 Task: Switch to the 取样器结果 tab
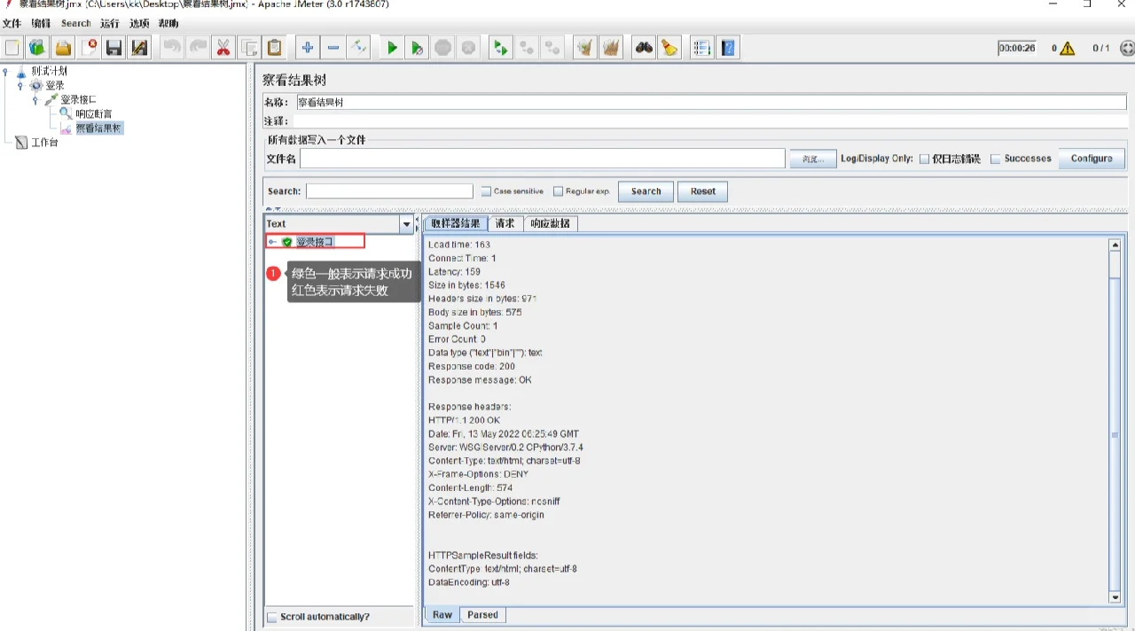pos(457,223)
